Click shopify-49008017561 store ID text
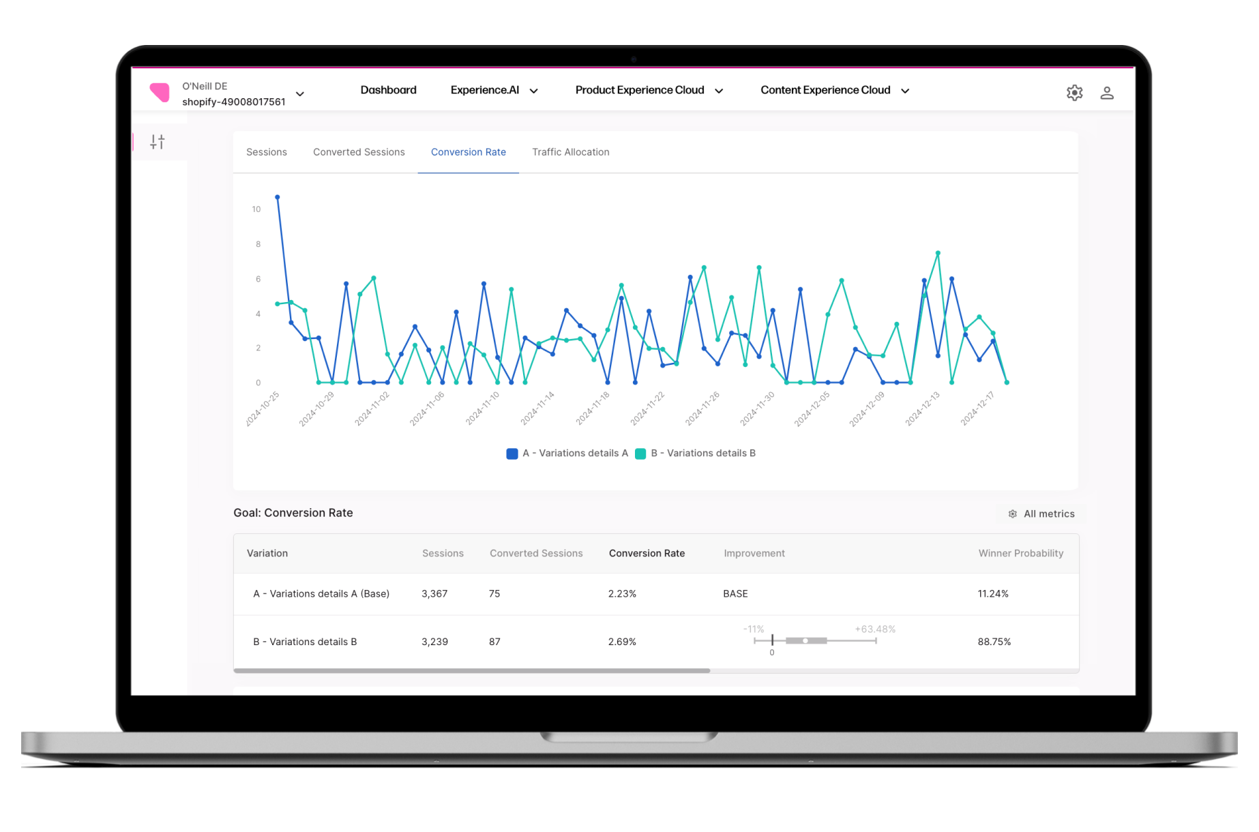The width and height of the screenshot is (1259, 832). [233, 102]
